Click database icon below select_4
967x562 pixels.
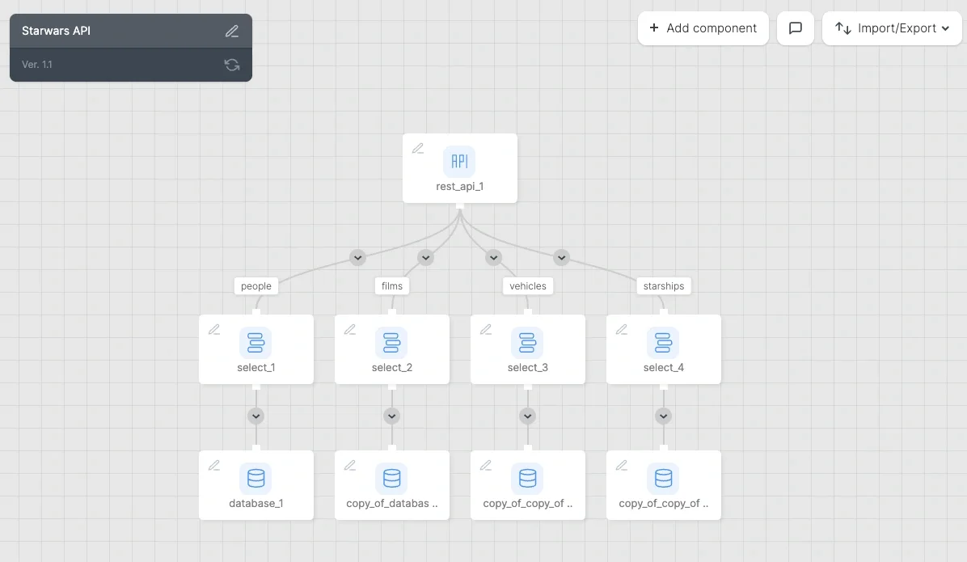(663, 478)
